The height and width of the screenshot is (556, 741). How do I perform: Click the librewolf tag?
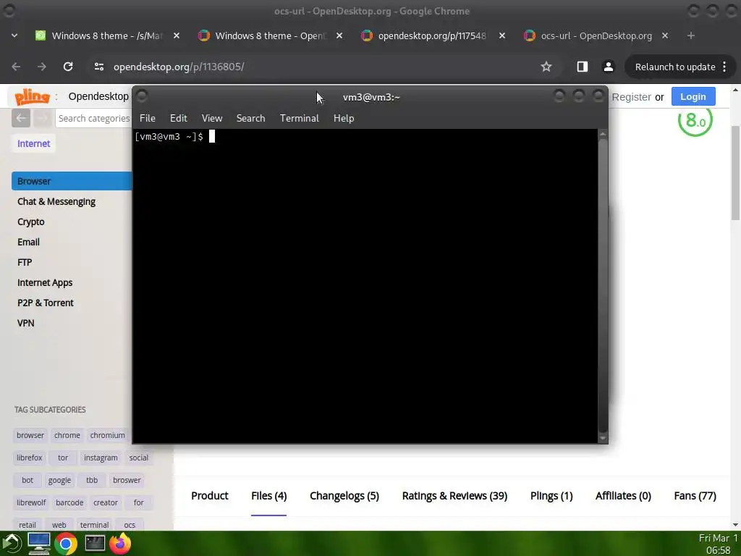(x=31, y=502)
